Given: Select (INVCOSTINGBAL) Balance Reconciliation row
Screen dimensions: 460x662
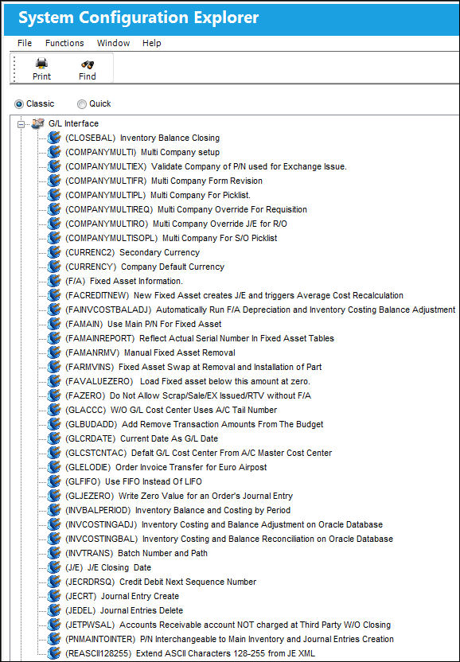Looking at the screenshot, I should click(229, 539).
